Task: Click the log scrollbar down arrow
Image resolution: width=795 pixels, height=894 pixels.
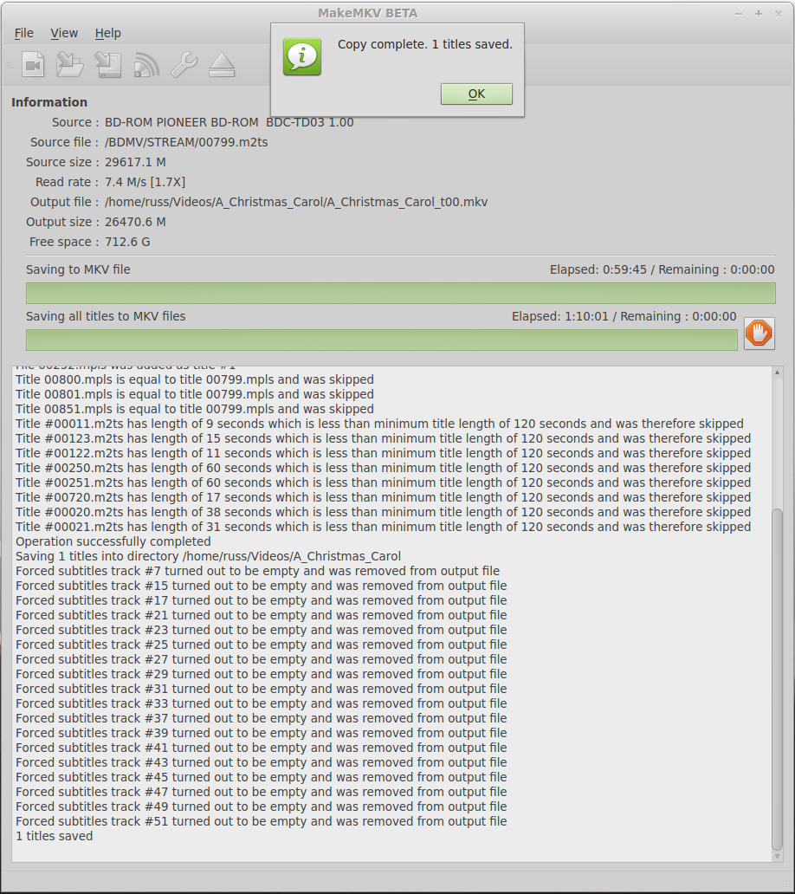Action: click(778, 857)
